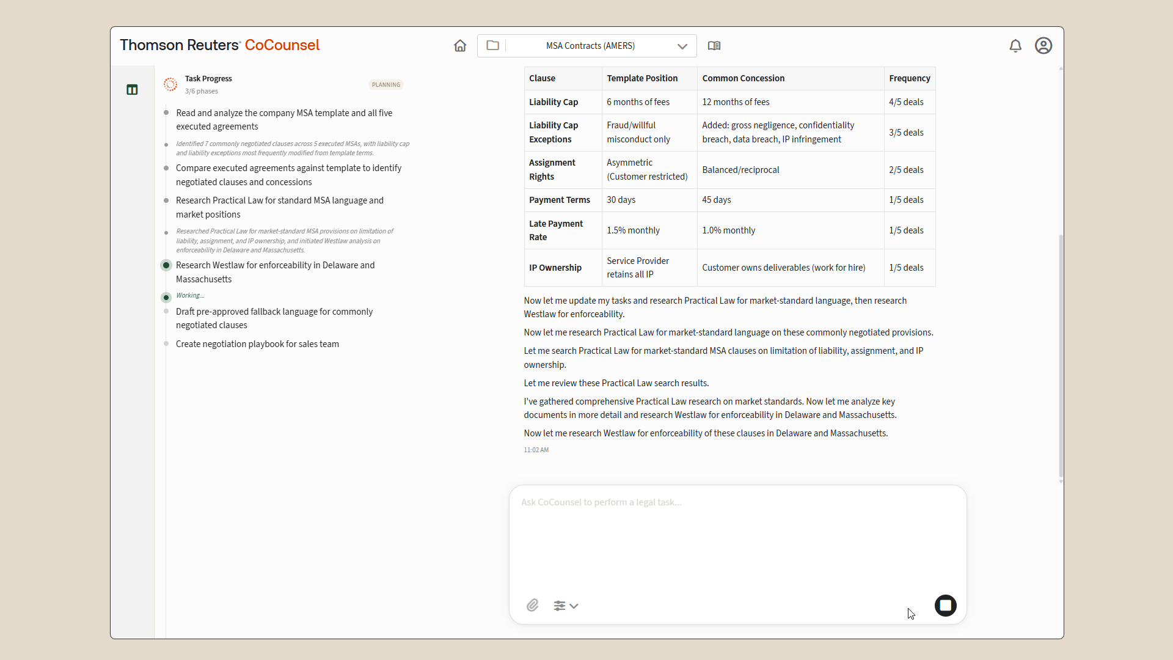Open the settings sliders dropdown
The height and width of the screenshot is (660, 1173).
(565, 606)
